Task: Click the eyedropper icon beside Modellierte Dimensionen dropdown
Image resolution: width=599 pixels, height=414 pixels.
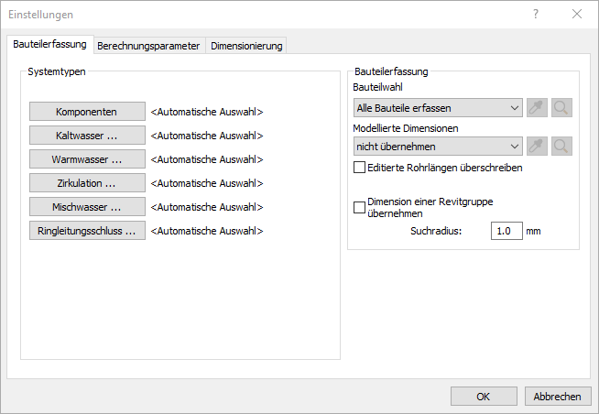Action: tap(537, 147)
